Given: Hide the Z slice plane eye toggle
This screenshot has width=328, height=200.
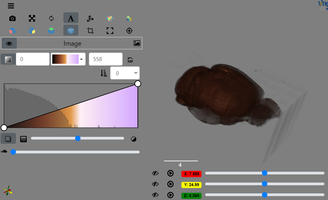Looking at the screenshot, I should [x=155, y=195].
